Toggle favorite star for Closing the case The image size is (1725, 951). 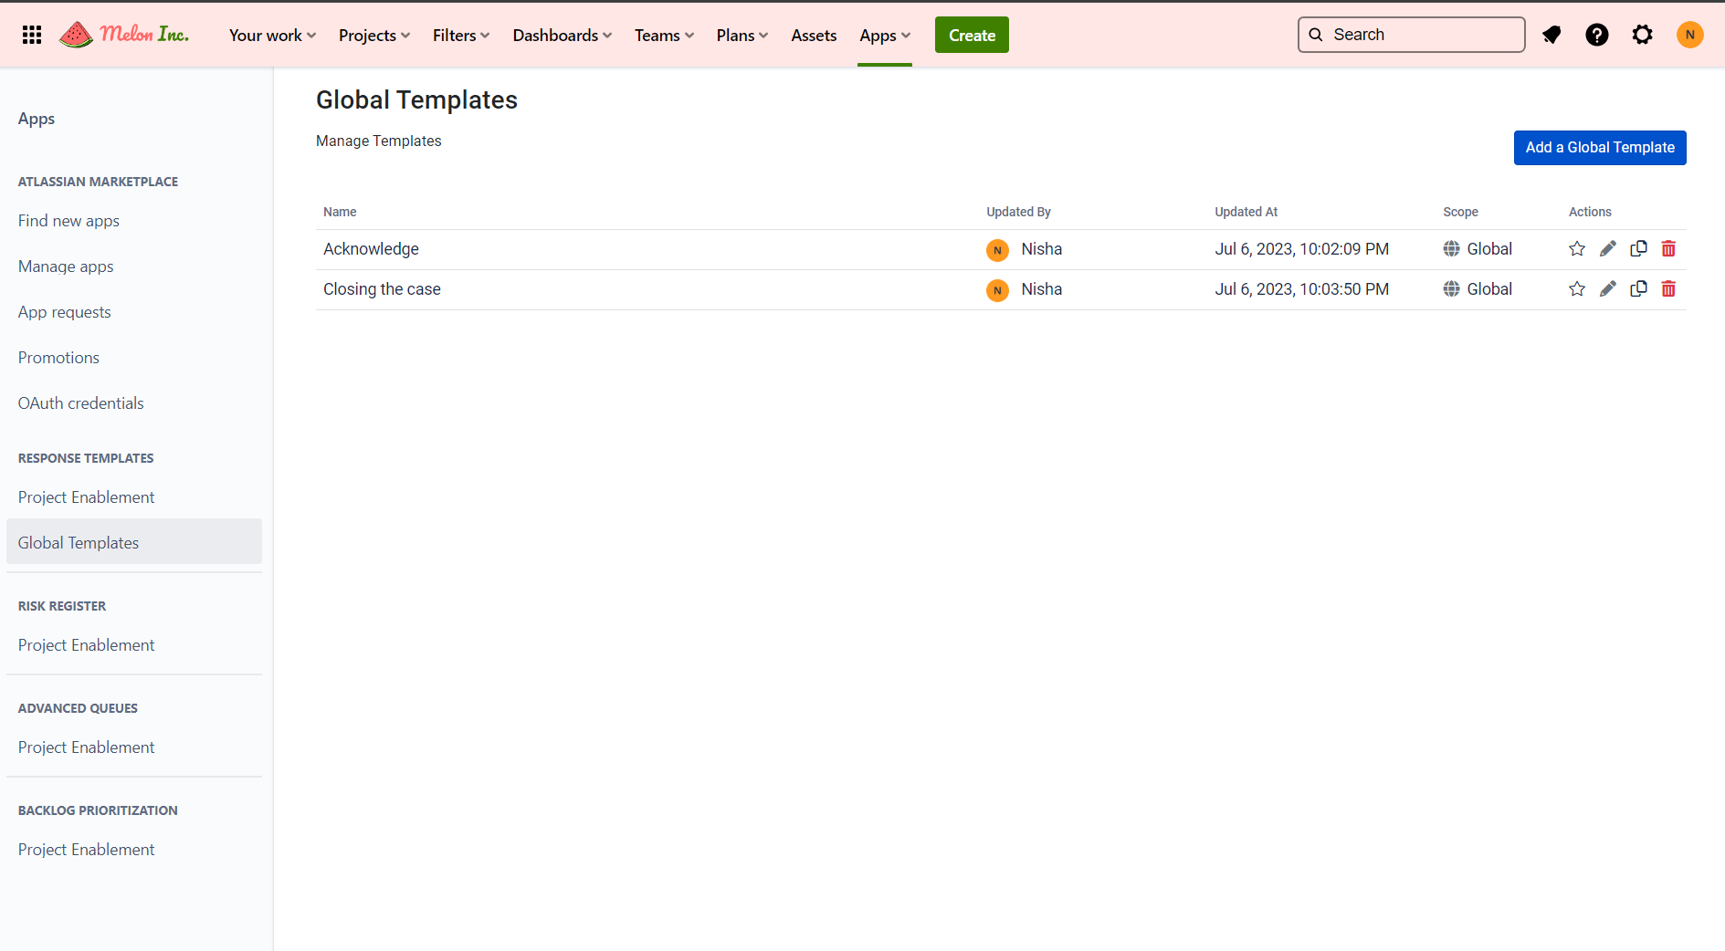[x=1577, y=289]
